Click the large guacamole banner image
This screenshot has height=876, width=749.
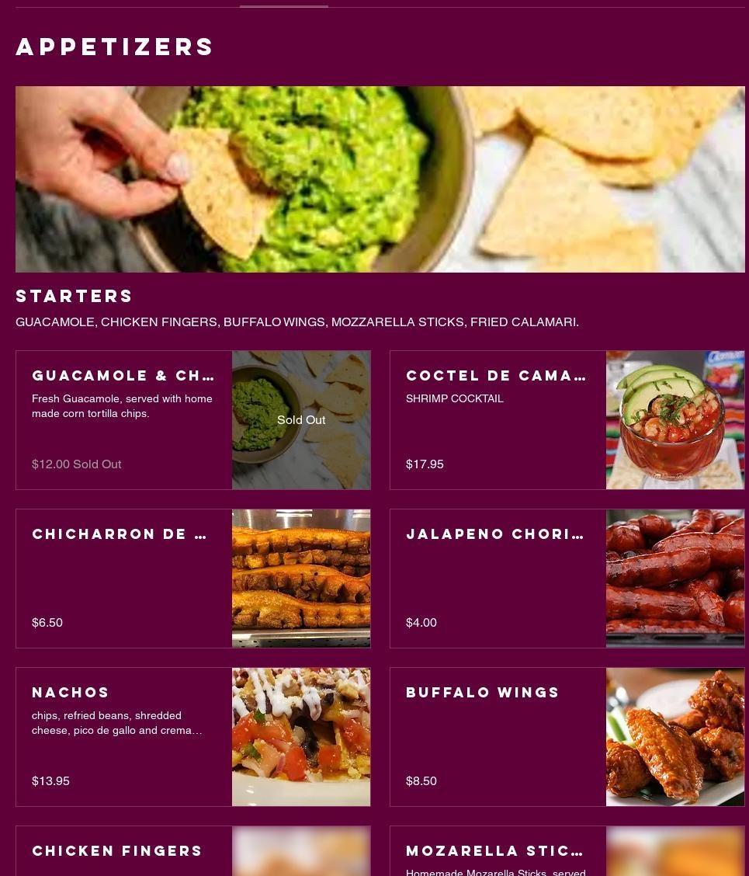pos(380,179)
